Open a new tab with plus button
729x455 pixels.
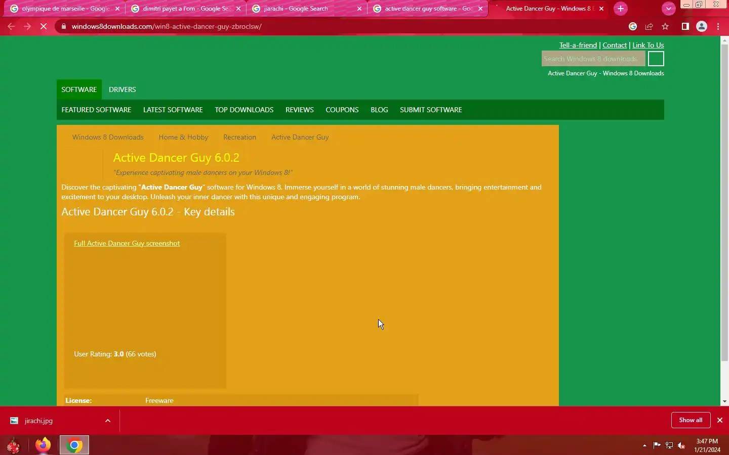621,9
